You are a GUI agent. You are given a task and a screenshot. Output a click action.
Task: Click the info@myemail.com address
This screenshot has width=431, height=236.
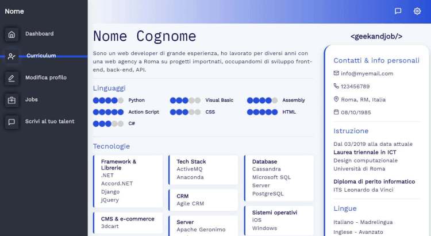[367, 73]
